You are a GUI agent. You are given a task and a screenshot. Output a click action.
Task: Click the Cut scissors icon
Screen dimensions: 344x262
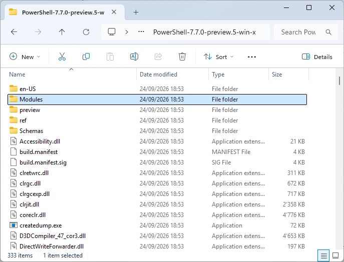point(62,56)
